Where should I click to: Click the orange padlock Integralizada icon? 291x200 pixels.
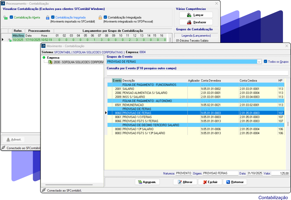[100, 18]
